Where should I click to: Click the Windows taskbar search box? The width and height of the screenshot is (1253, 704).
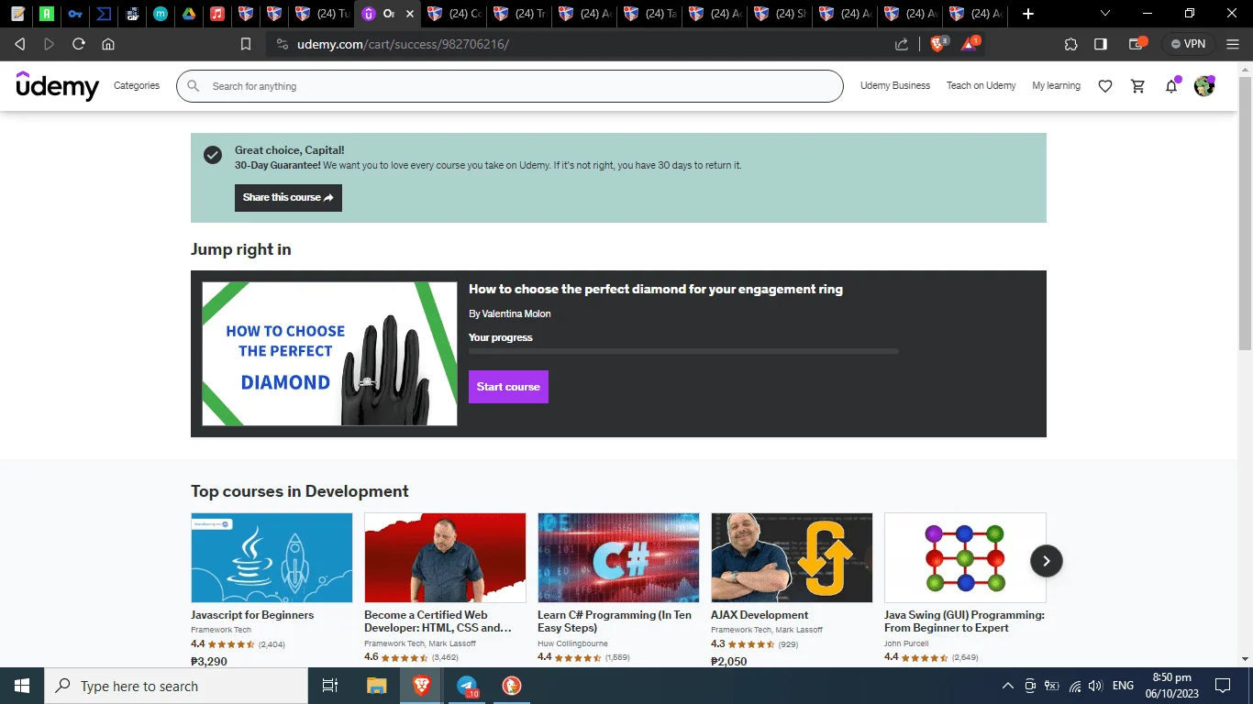pyautogui.click(x=176, y=686)
